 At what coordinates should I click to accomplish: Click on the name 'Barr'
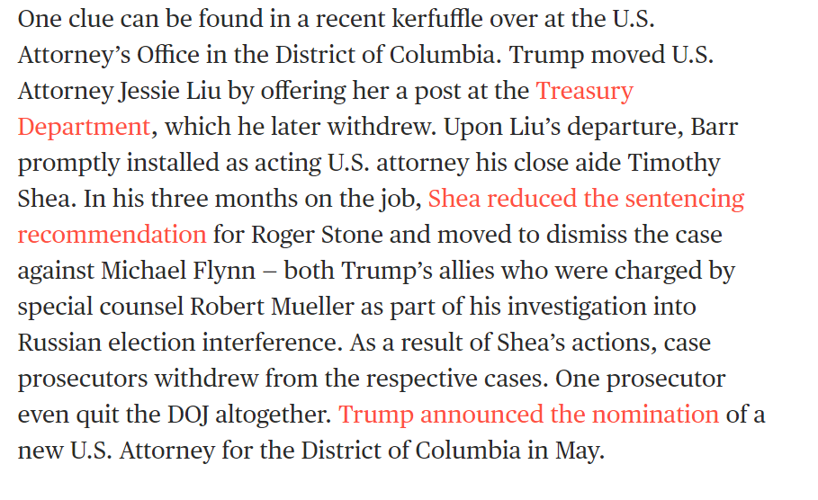715,127
